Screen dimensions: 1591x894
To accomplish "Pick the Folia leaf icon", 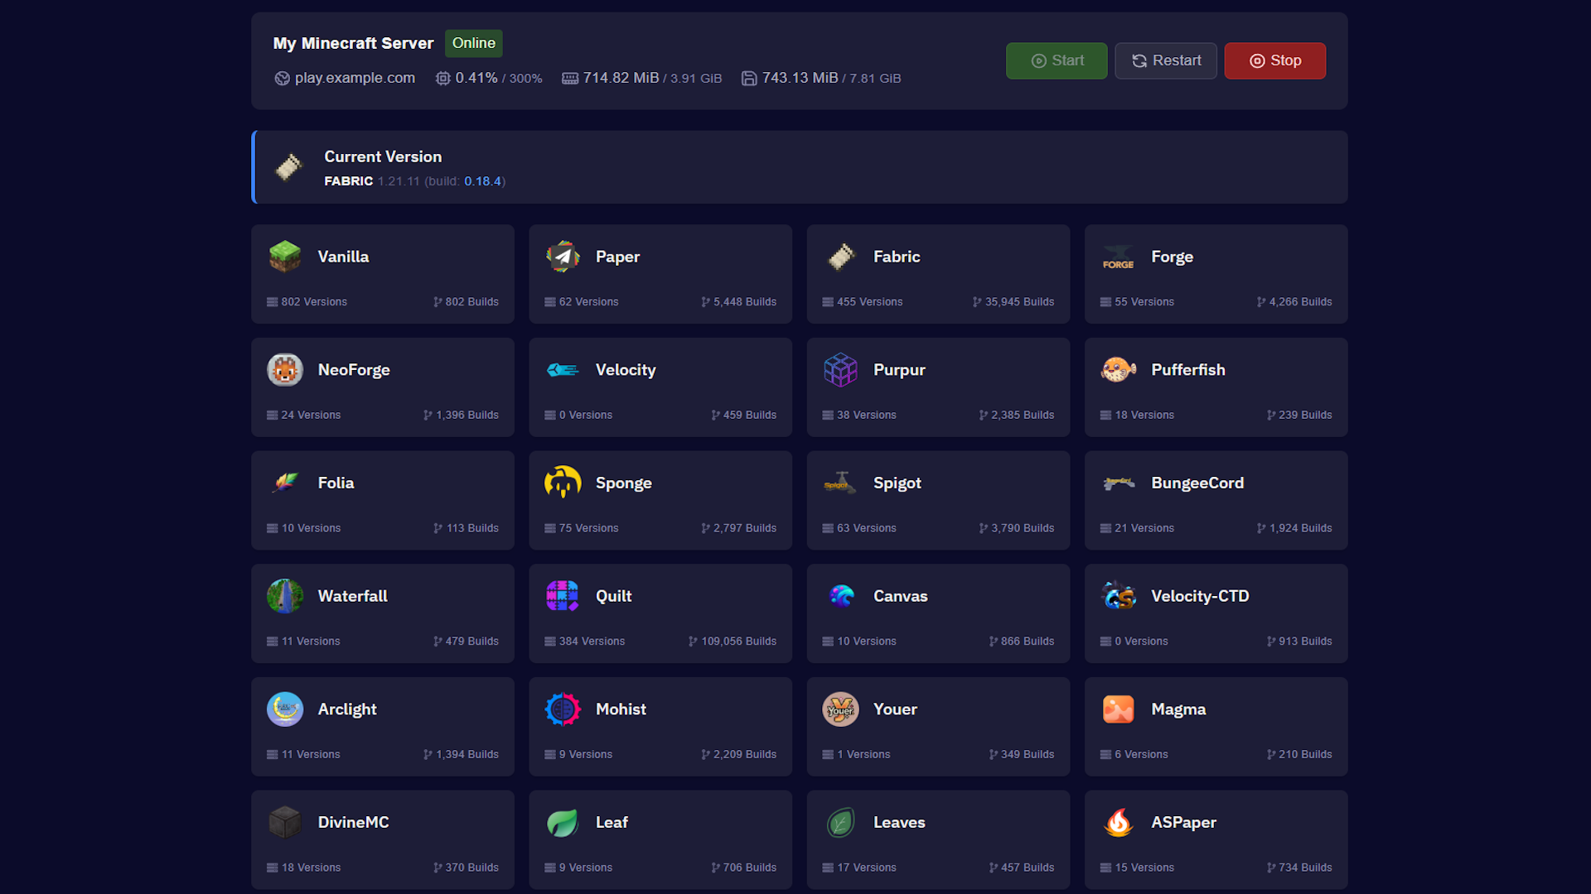I will pos(285,483).
